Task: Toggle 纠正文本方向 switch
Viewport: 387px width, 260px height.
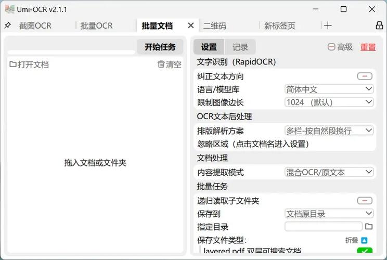Action: (x=365, y=76)
